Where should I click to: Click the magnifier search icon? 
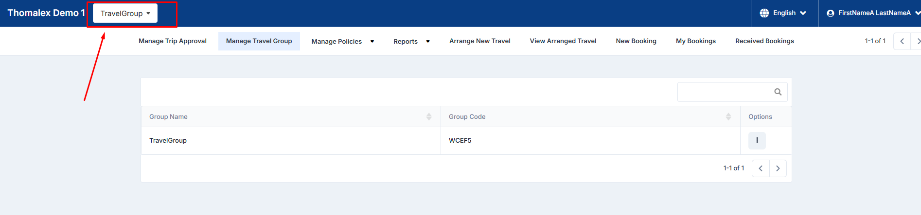click(x=778, y=92)
